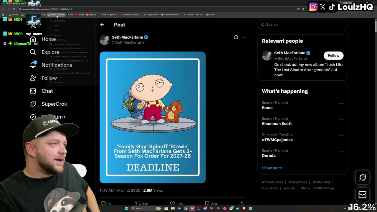377x212 pixels.
Task: Open the DreamHack Atlanta bookmark
Action: pos(131,15)
